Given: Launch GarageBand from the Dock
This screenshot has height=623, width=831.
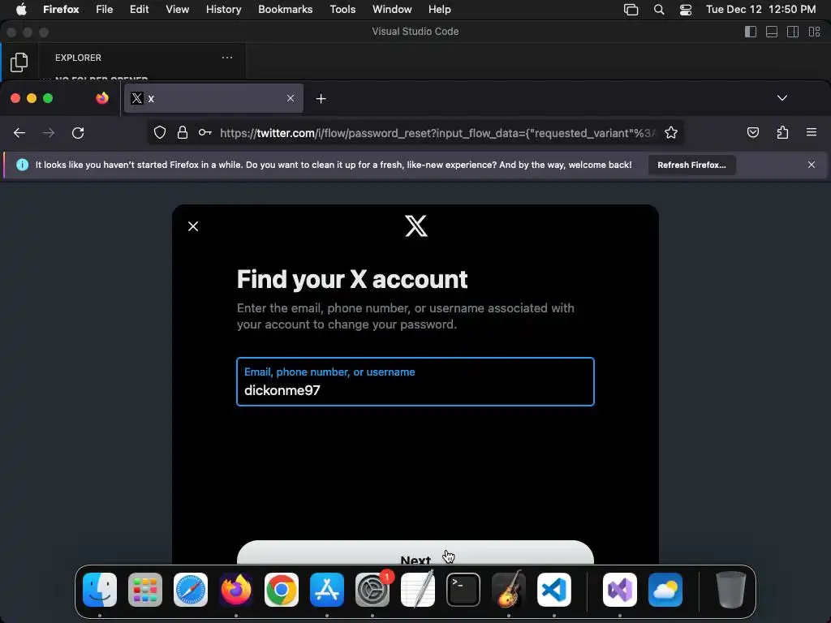Looking at the screenshot, I should 509,590.
